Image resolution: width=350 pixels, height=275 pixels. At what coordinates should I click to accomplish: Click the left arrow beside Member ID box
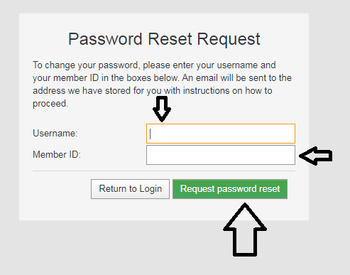point(316,156)
